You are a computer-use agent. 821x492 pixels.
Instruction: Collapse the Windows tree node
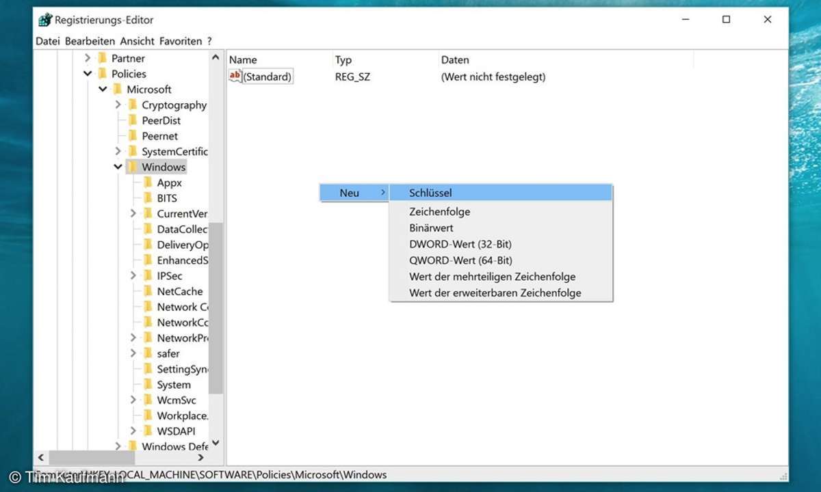pos(118,167)
